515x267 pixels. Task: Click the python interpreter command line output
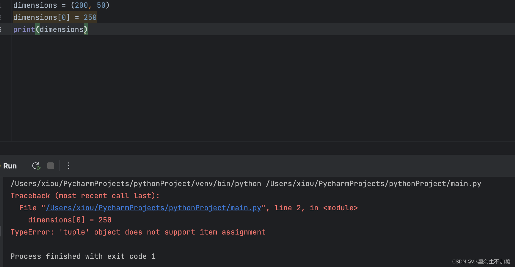[246, 184]
